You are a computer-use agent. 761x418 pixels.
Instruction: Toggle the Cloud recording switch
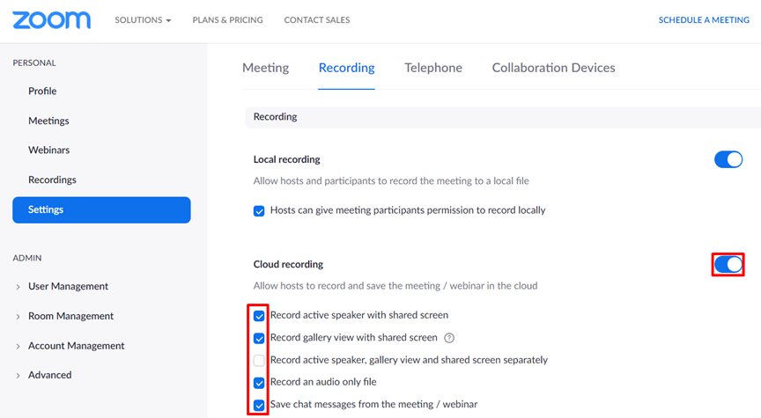point(728,265)
